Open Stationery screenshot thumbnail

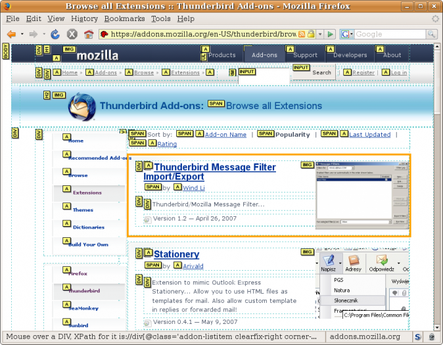coord(362,283)
